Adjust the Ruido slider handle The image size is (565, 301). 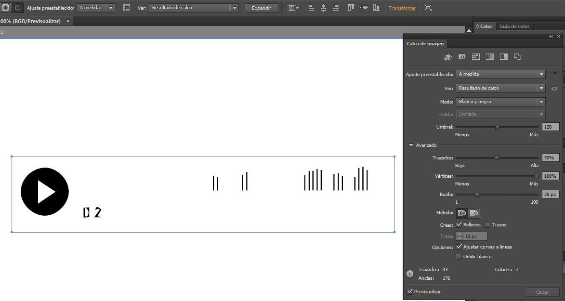pos(477,194)
